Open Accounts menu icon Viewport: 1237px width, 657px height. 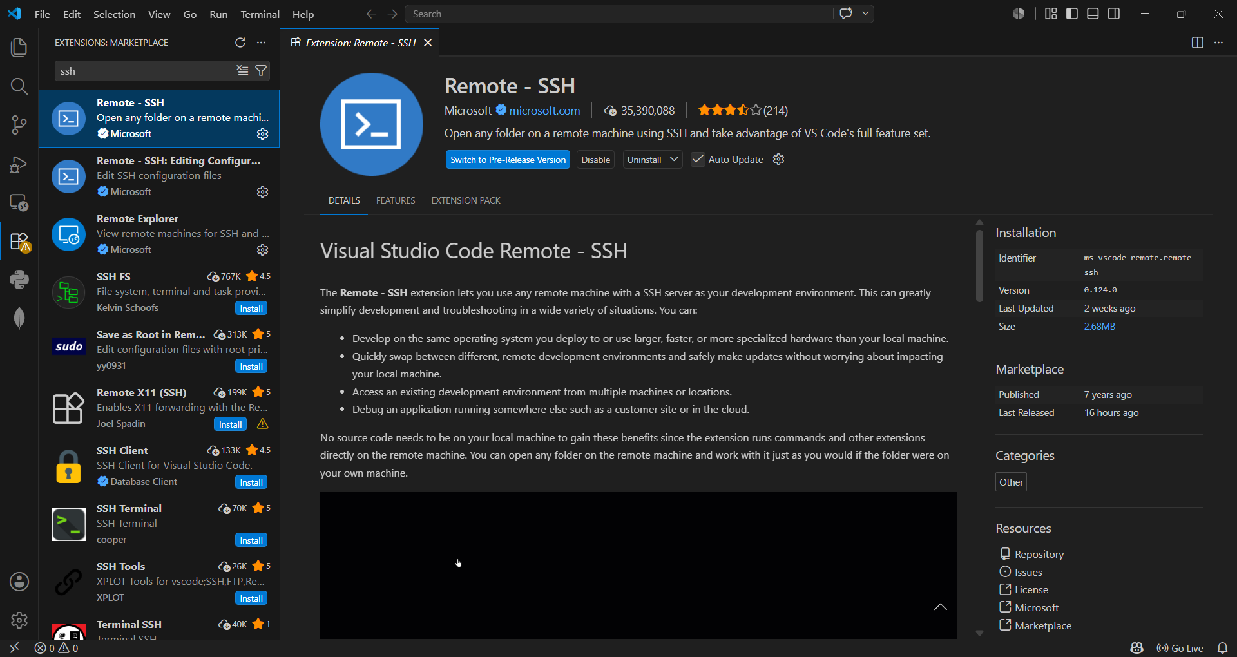point(19,582)
